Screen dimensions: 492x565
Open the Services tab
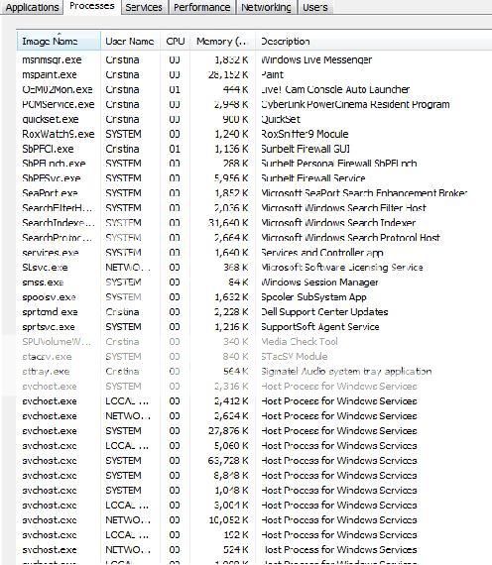[x=144, y=8]
